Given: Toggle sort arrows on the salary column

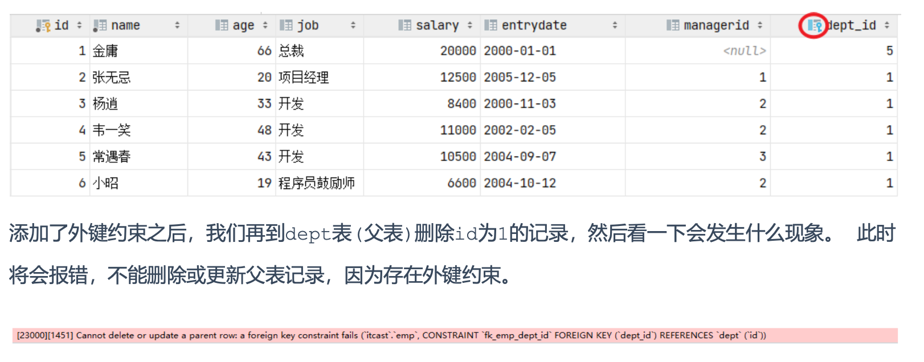Looking at the screenshot, I should 470,25.
